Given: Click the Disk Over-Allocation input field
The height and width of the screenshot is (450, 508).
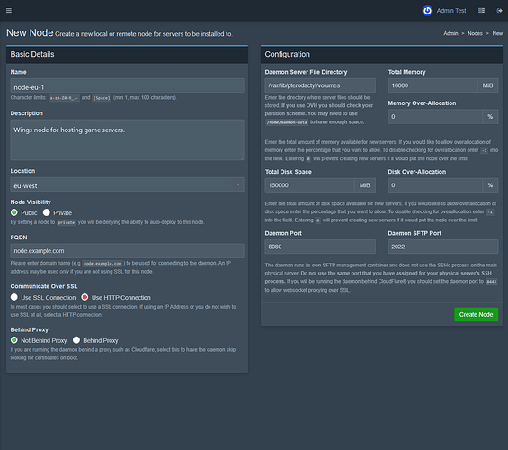Looking at the screenshot, I should 435,185.
